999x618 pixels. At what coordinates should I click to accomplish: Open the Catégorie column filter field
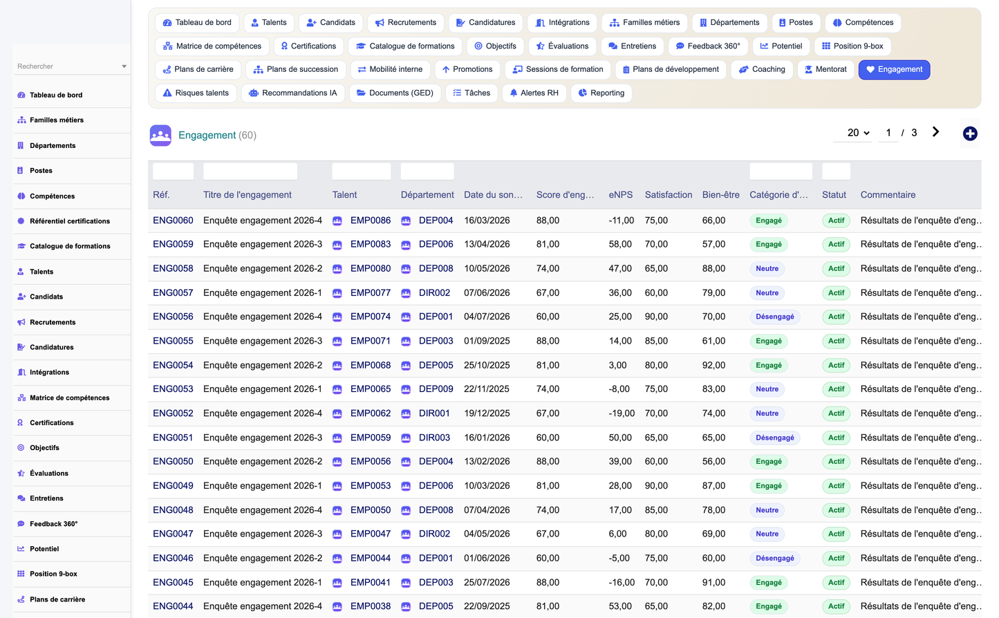781,171
